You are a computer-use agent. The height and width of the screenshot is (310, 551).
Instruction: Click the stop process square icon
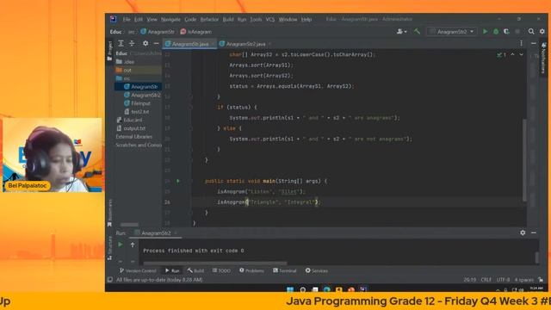click(517, 31)
